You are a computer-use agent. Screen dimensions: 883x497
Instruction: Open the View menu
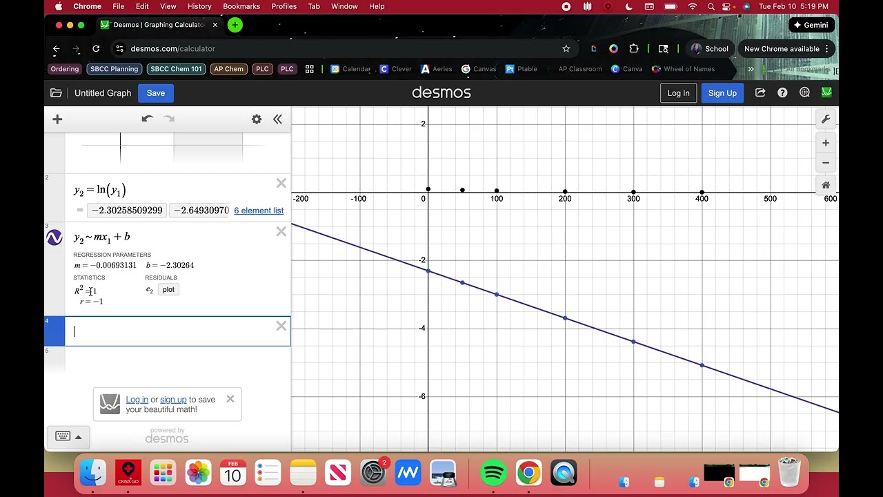pyautogui.click(x=168, y=6)
